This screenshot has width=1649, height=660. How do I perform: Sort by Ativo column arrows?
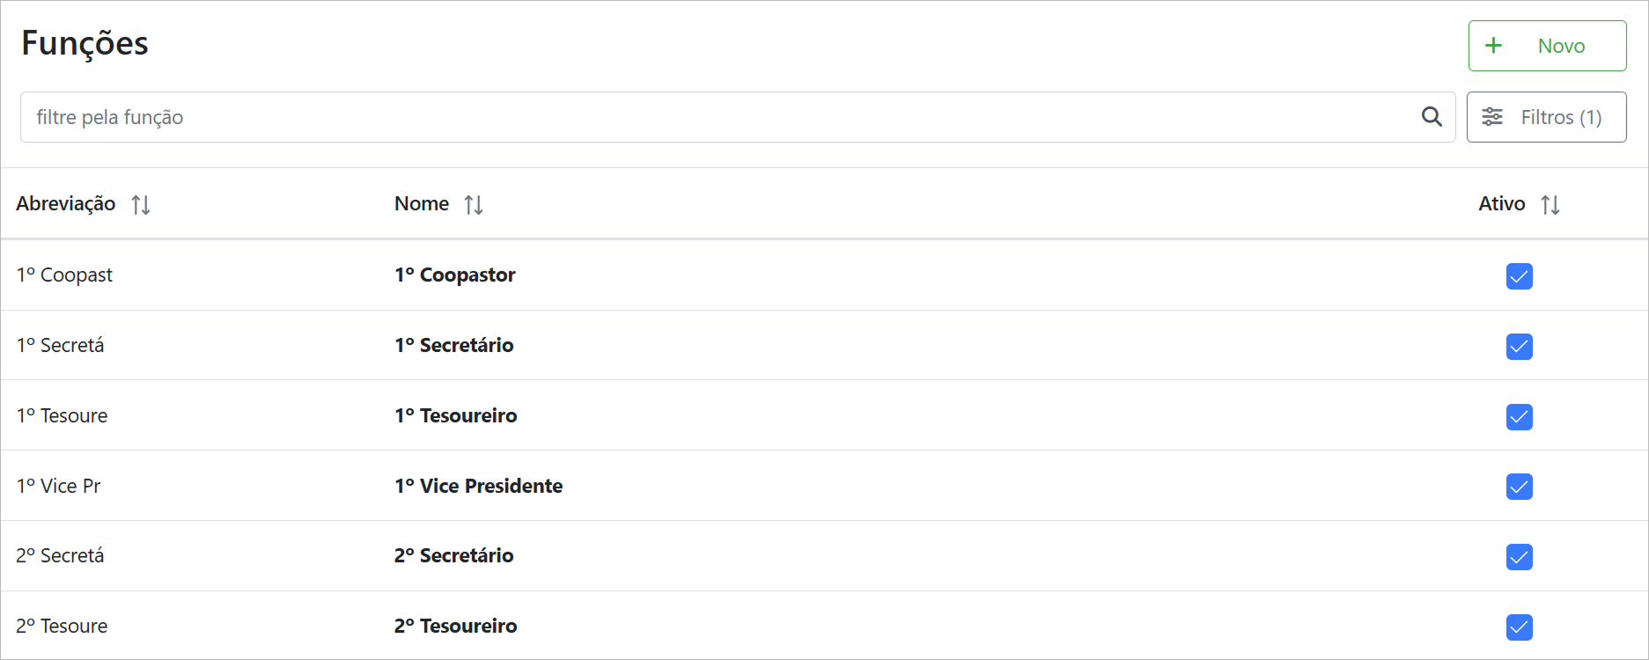1550,205
